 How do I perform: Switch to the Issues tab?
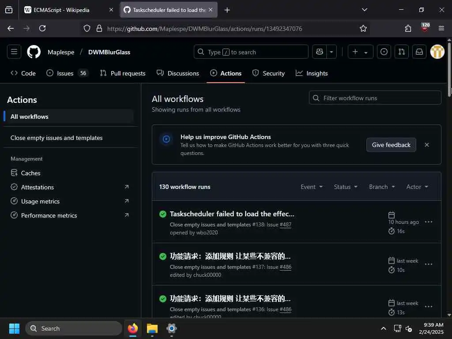tap(67, 73)
